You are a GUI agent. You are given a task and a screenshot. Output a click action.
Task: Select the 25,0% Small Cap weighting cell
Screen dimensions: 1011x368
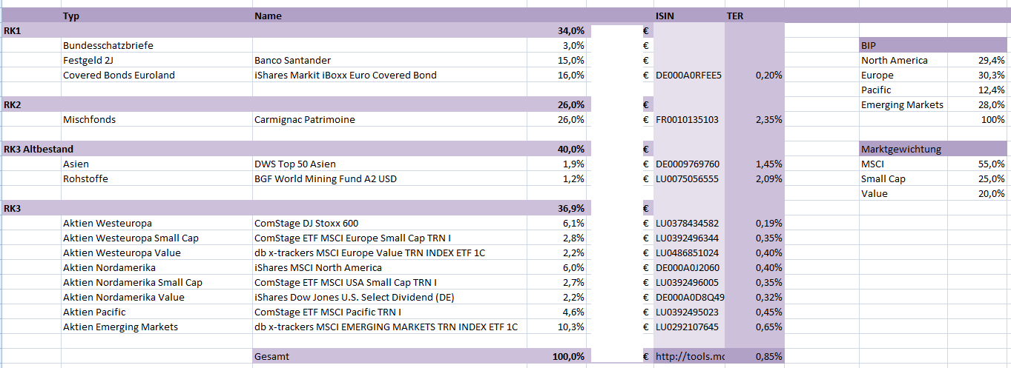991,178
